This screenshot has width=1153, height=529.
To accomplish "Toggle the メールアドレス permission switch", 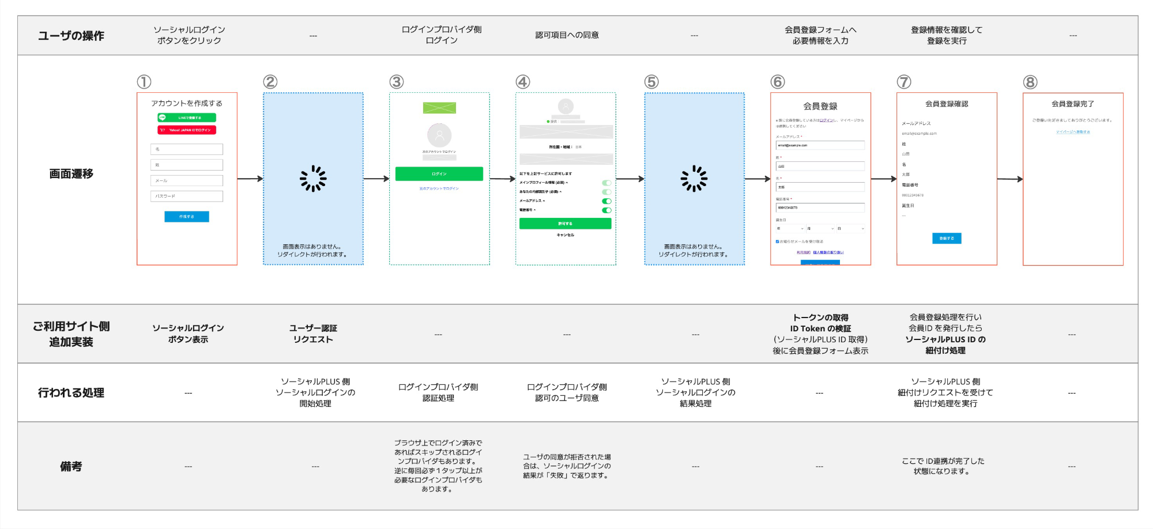I will pyautogui.click(x=606, y=201).
